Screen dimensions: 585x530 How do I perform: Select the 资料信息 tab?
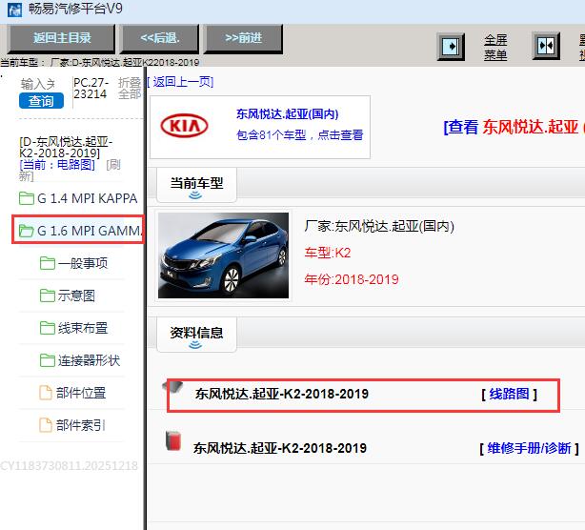coord(196,334)
